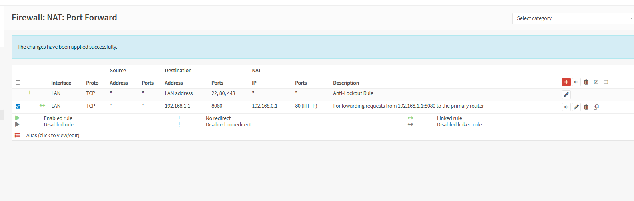
Task: Click gray Disabled no redirect legend icon
Action: [179, 124]
